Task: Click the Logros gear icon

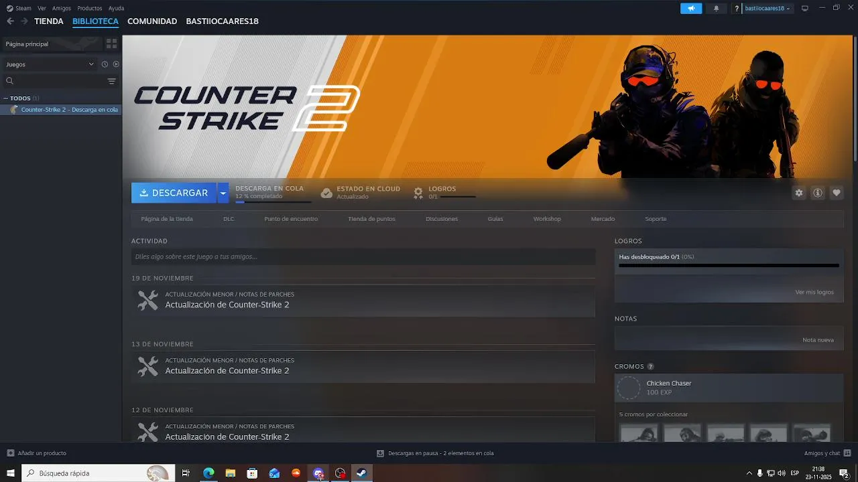Action: [x=418, y=193]
